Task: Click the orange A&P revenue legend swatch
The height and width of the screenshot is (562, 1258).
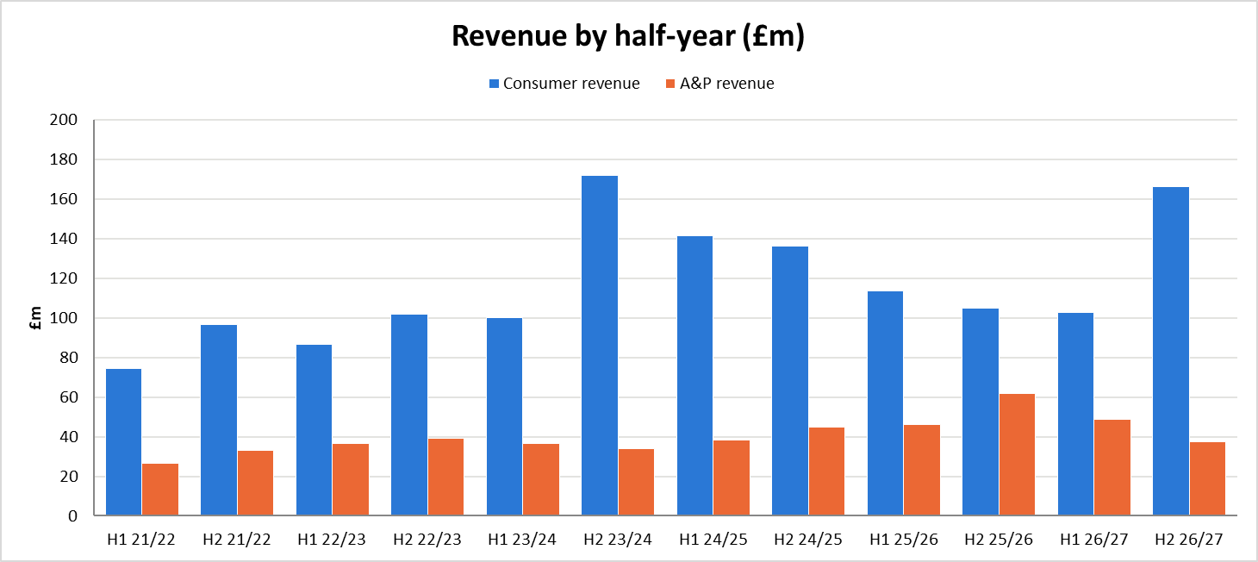Action: (670, 84)
